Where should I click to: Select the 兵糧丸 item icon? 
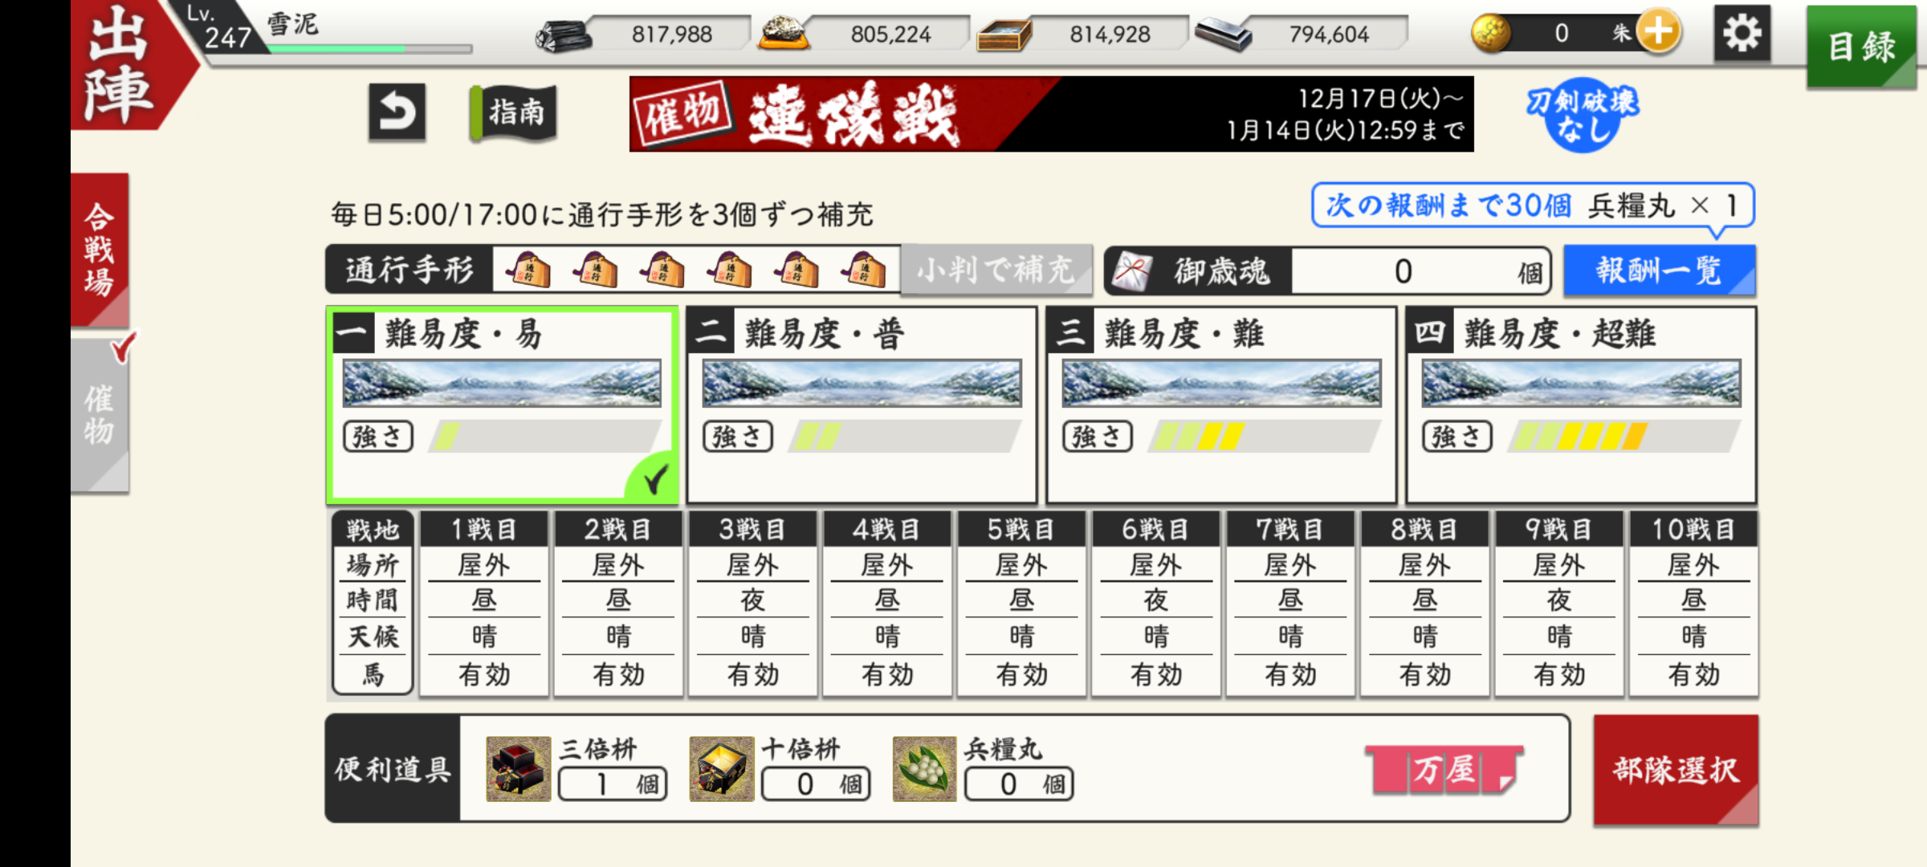924,769
